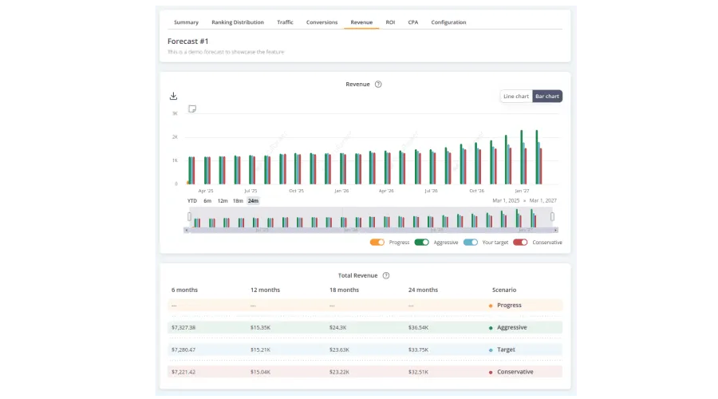Screen dimensions: 718x399
Task: Select the Bar chart view
Action: [547, 97]
